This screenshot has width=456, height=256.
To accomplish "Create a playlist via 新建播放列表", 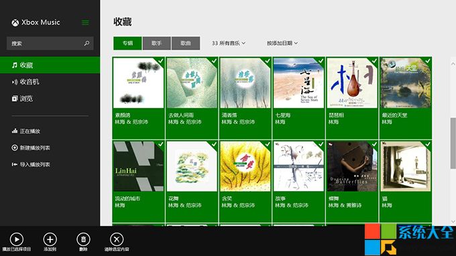I will 31,147.
